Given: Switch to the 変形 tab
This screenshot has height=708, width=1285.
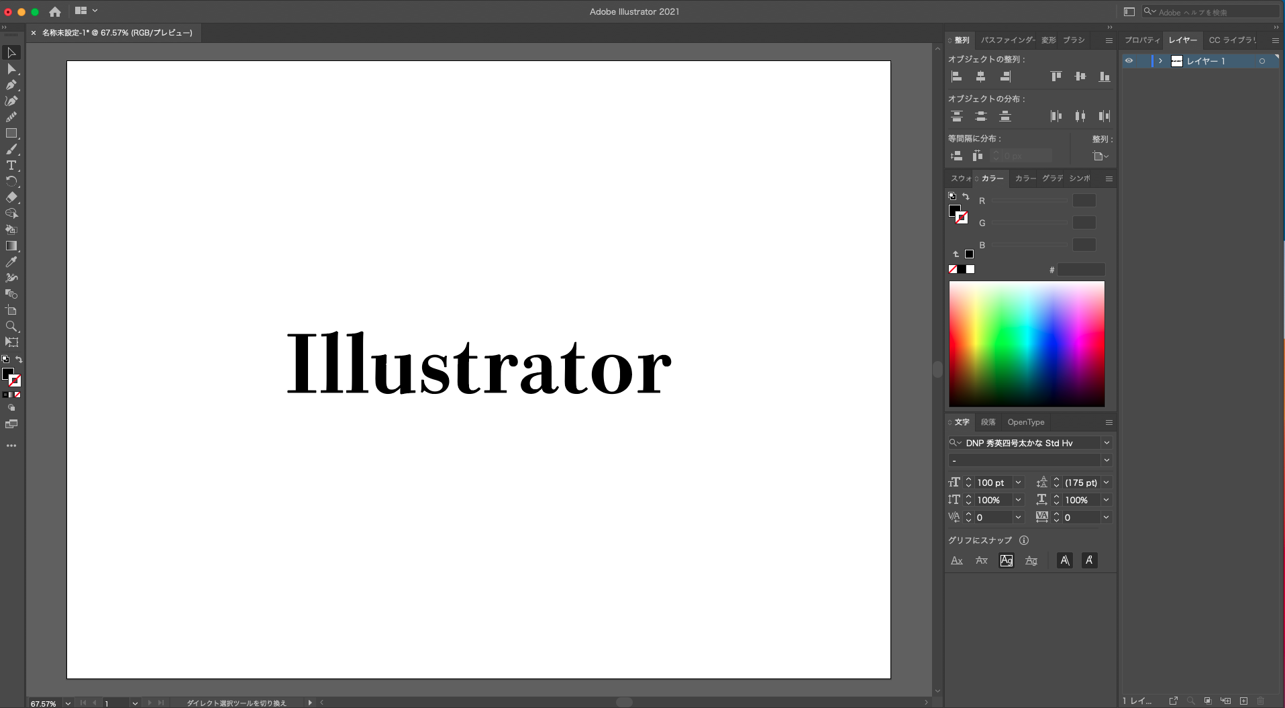Looking at the screenshot, I should pos(1048,40).
